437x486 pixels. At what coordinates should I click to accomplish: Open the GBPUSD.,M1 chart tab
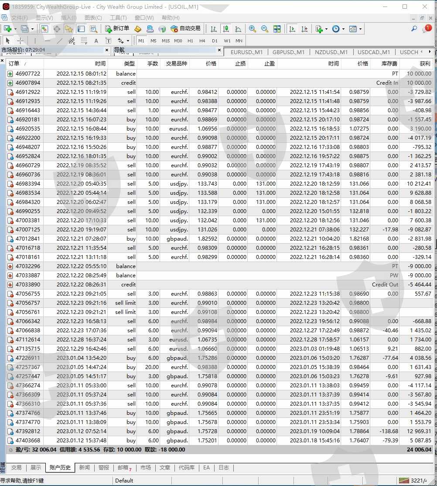[x=288, y=52]
